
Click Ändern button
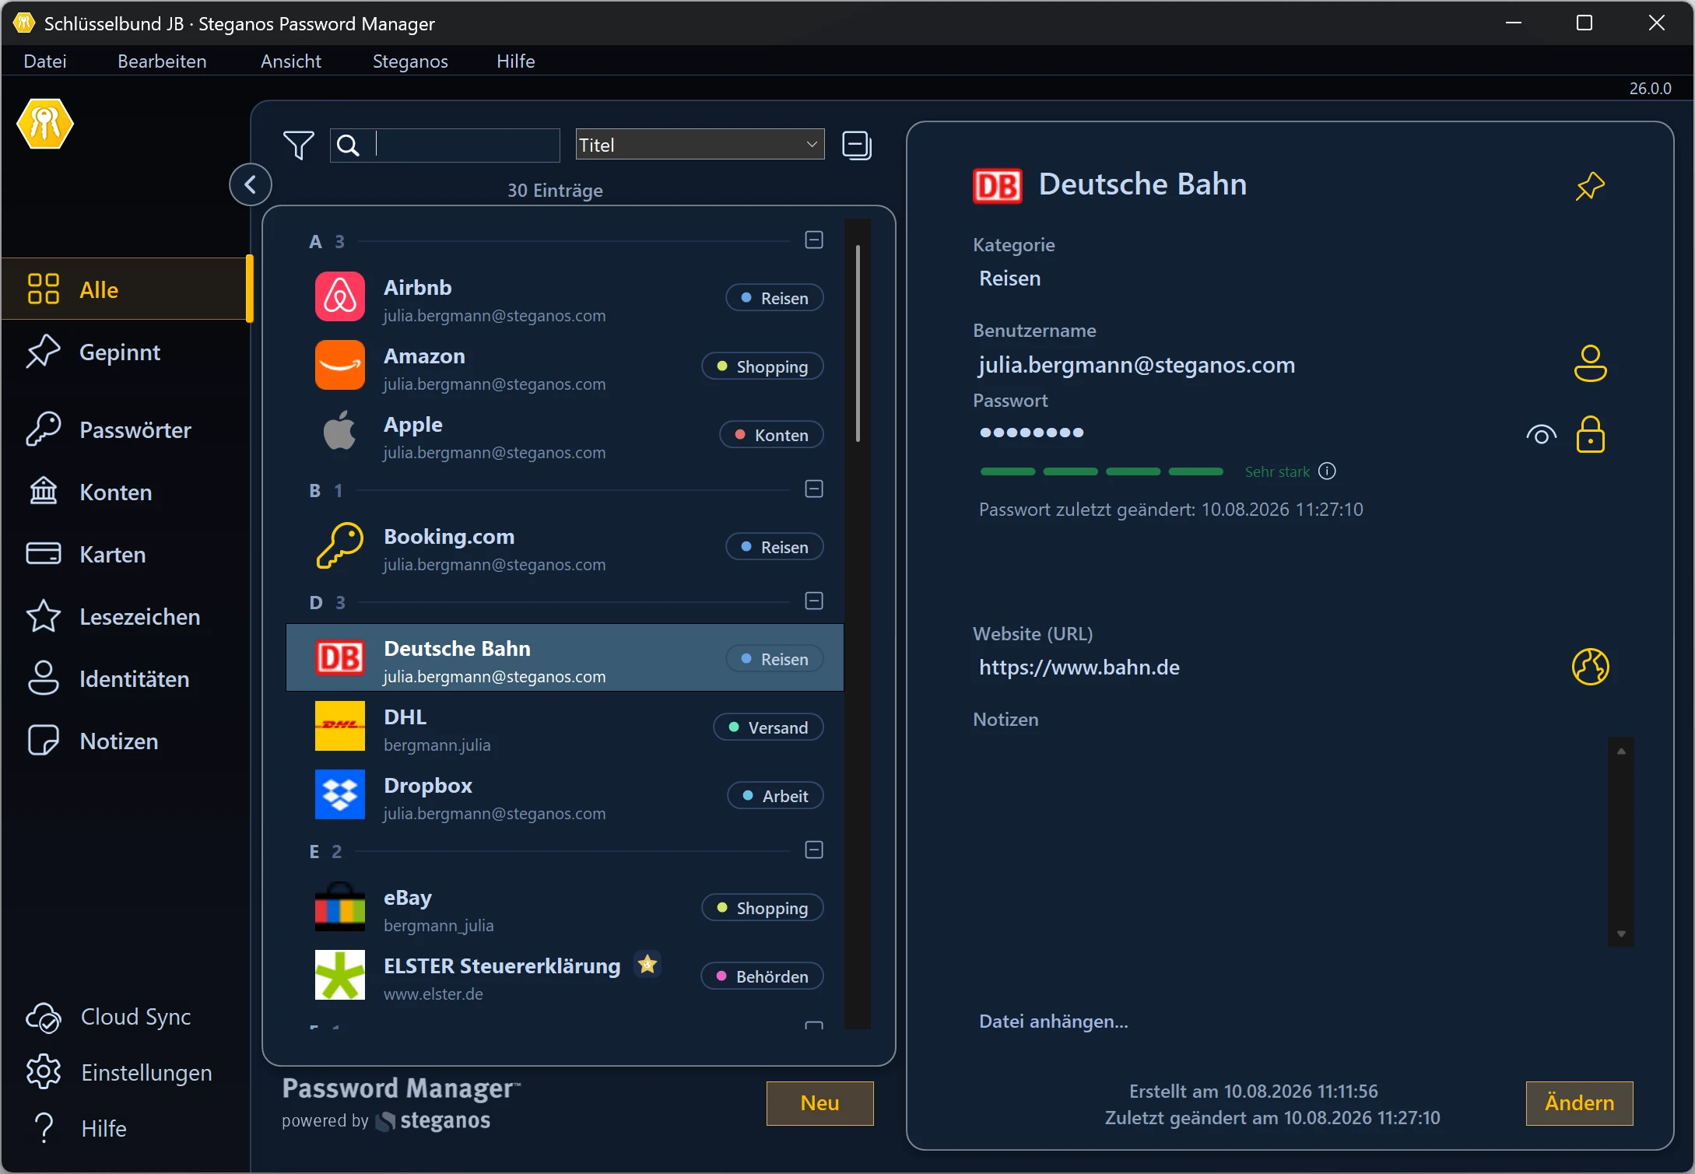tap(1579, 1103)
